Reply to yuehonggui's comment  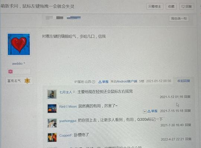[x=188, y=125]
